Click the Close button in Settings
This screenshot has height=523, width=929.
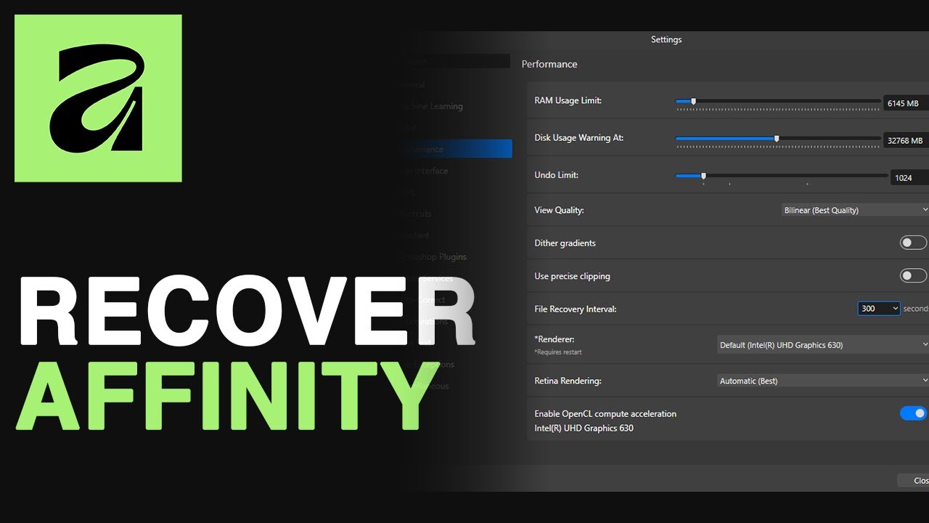[914, 480]
